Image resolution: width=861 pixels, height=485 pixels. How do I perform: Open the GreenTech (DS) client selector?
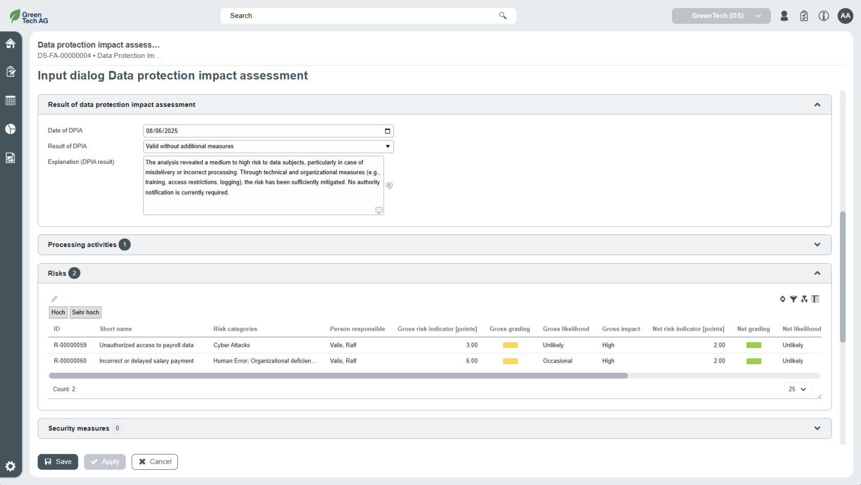coord(721,16)
